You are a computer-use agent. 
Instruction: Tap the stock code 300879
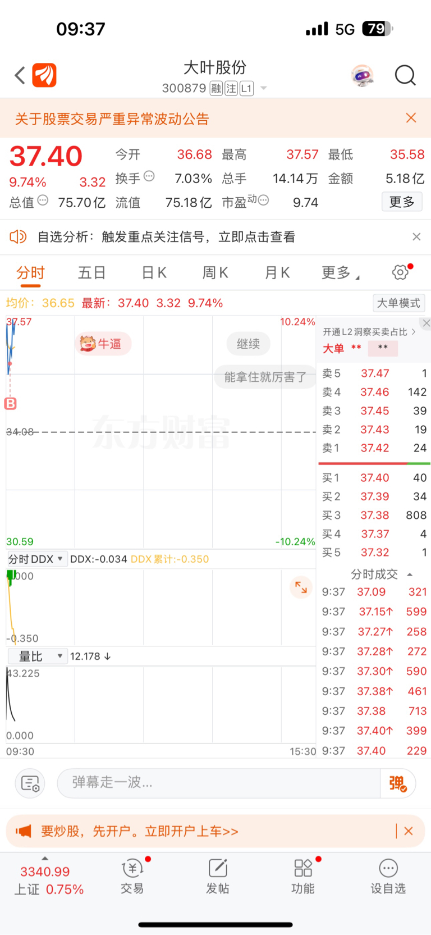184,88
